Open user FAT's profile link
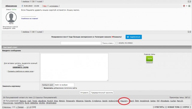 158,101
